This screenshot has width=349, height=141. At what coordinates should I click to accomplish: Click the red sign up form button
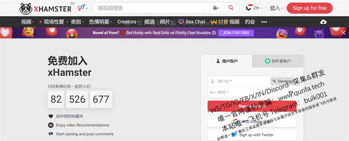click(x=252, y=106)
